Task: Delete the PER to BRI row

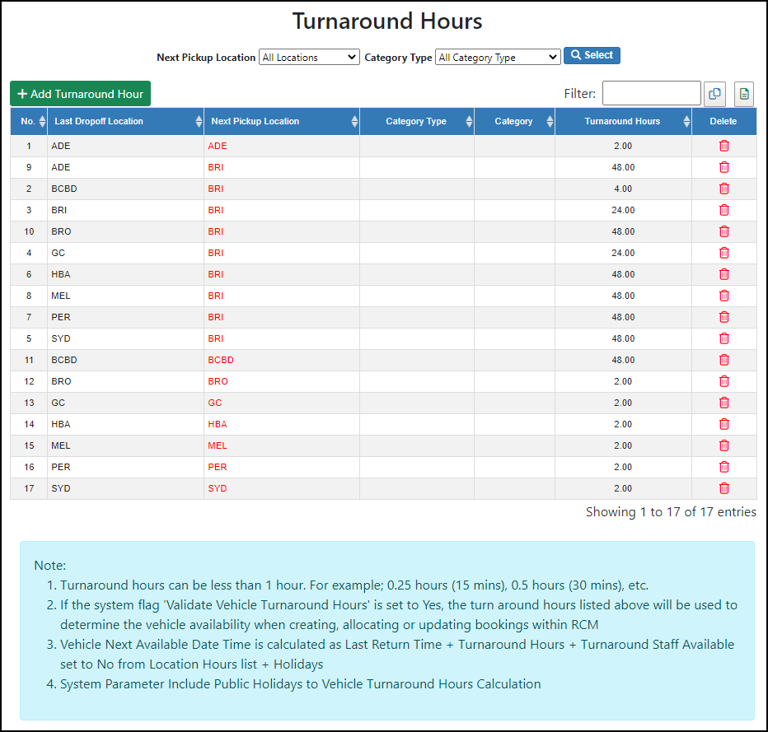Action: pos(724,317)
